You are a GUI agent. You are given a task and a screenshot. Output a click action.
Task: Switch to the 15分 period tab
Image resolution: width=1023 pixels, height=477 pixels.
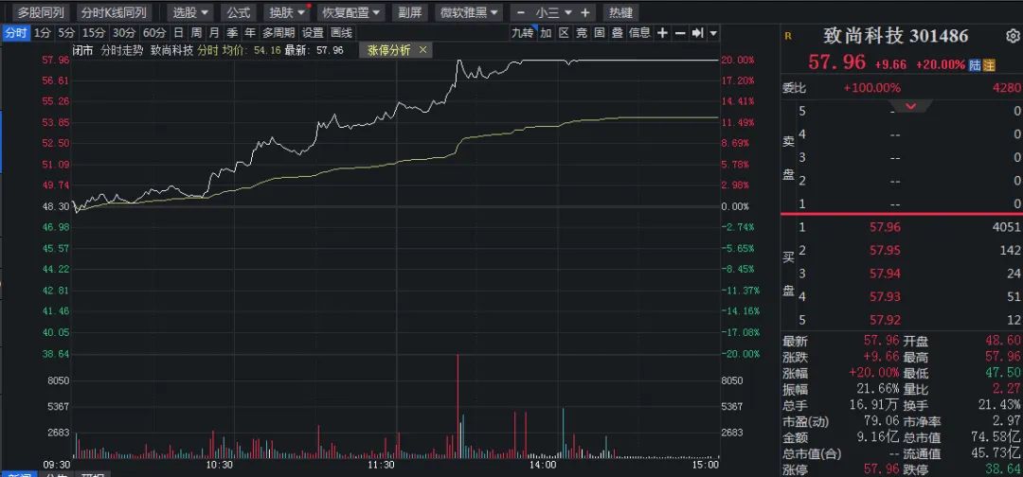coord(94,33)
